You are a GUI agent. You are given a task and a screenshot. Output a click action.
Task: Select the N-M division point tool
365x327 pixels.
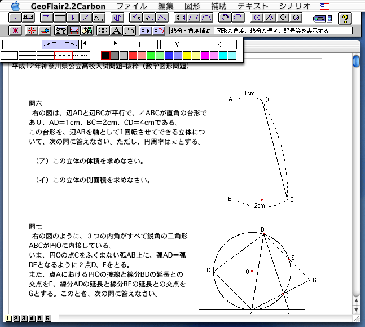point(28,18)
